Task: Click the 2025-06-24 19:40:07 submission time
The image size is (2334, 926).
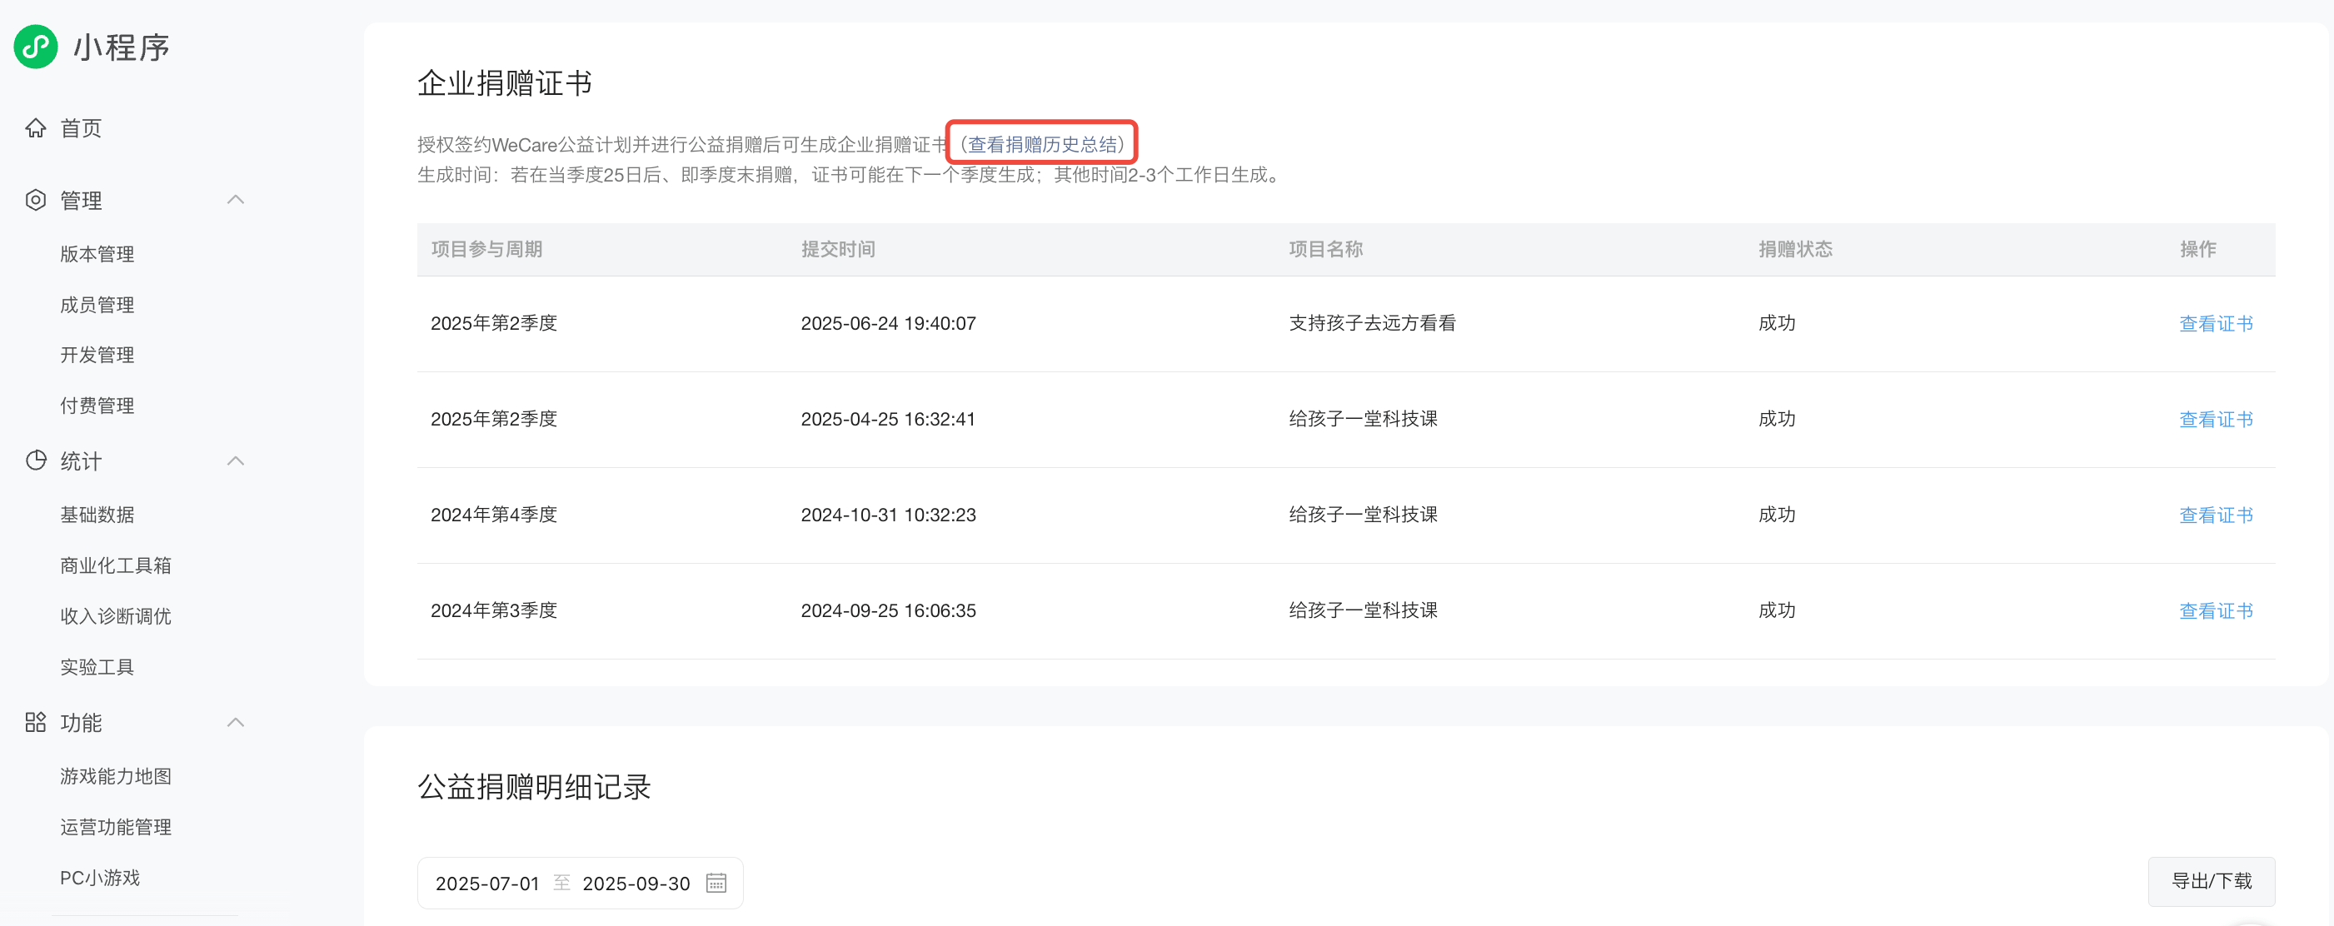Action: click(x=888, y=323)
